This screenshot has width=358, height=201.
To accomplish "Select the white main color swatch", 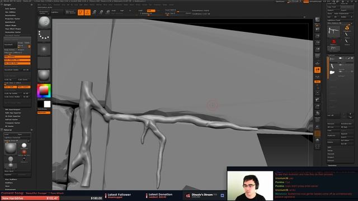I will coord(47,104).
